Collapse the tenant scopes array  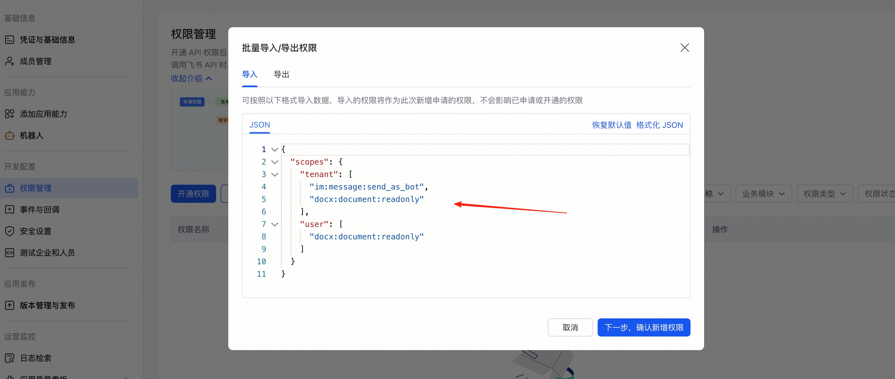274,174
